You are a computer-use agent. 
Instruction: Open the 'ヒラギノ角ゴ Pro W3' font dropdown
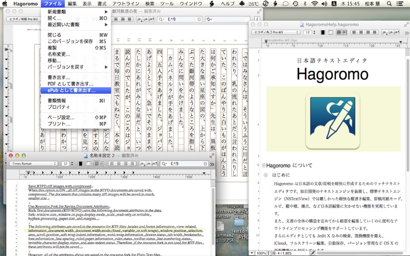pos(275,32)
